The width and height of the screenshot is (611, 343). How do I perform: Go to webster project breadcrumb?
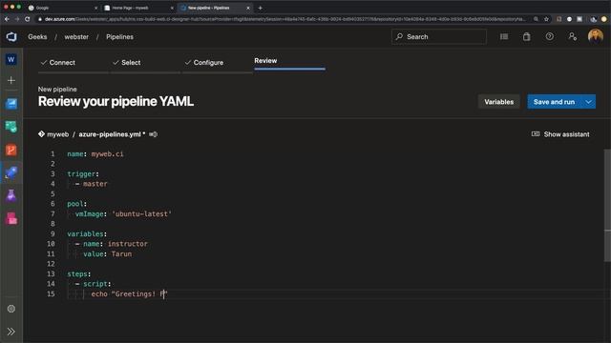click(76, 37)
